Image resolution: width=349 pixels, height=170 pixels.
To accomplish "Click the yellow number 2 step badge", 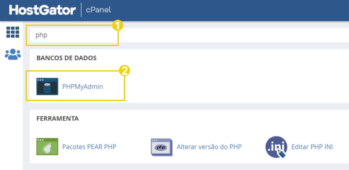I will (x=124, y=71).
